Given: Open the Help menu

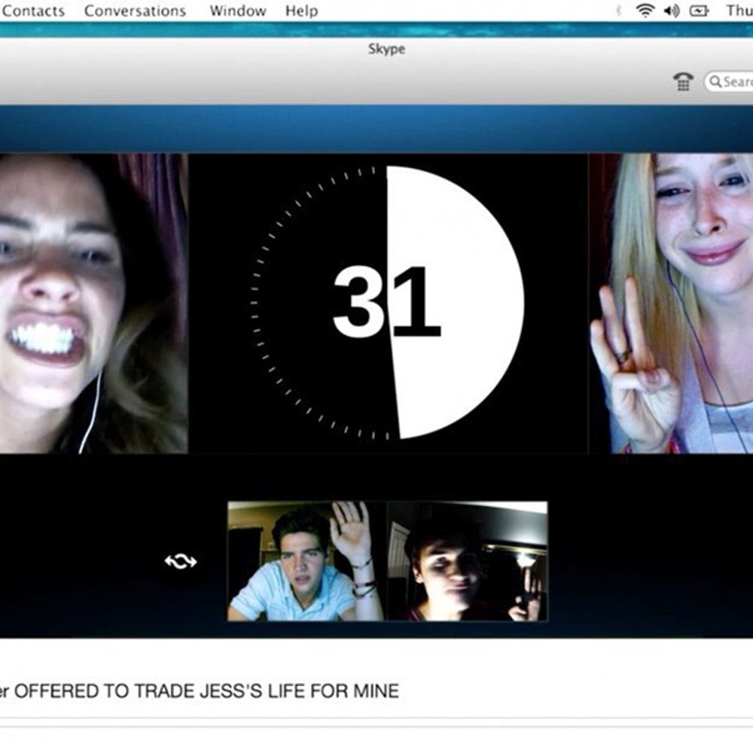Looking at the screenshot, I should tap(302, 11).
